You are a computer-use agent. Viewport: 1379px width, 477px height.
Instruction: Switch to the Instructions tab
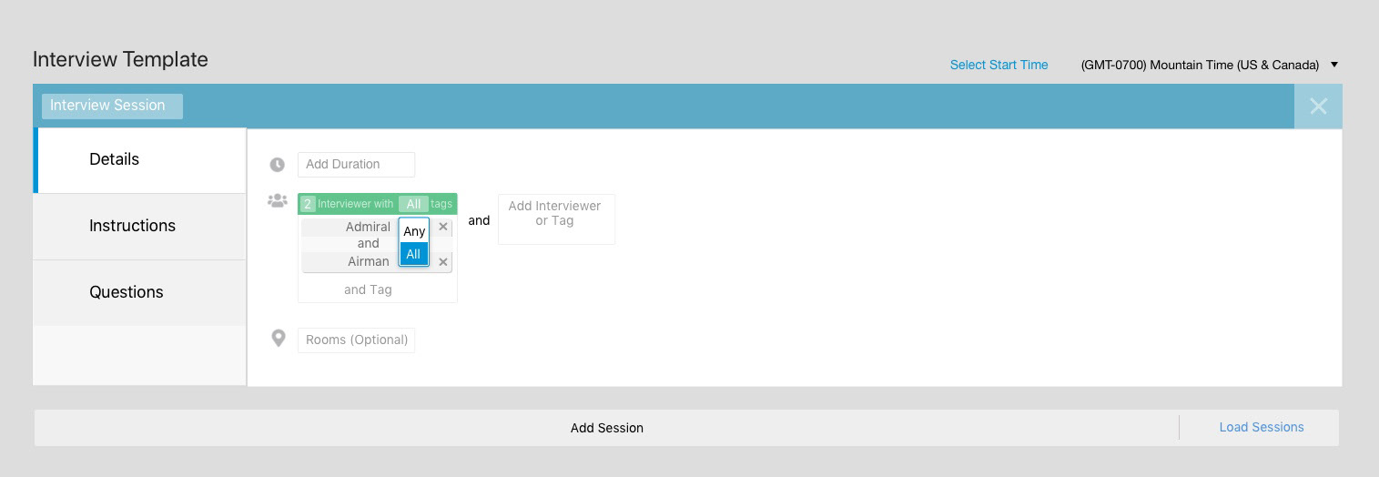pyautogui.click(x=140, y=227)
